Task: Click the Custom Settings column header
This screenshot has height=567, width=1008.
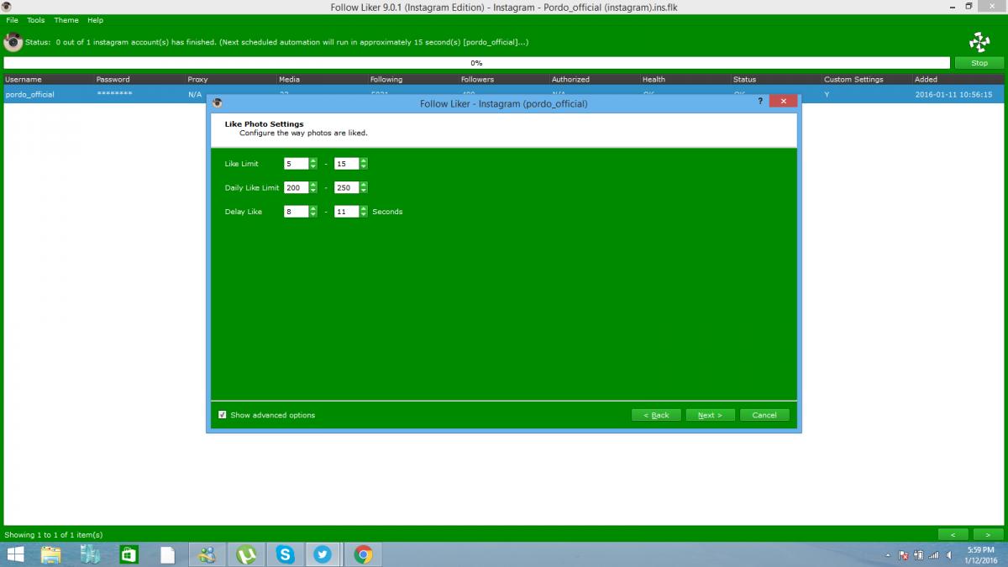Action: tap(867, 79)
